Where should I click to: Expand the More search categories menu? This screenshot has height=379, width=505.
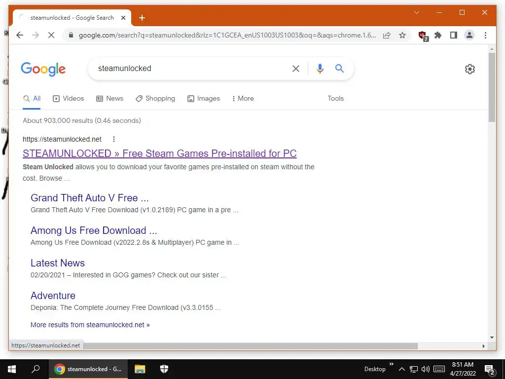click(243, 99)
